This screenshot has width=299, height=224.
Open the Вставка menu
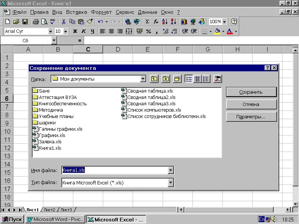click(x=77, y=12)
